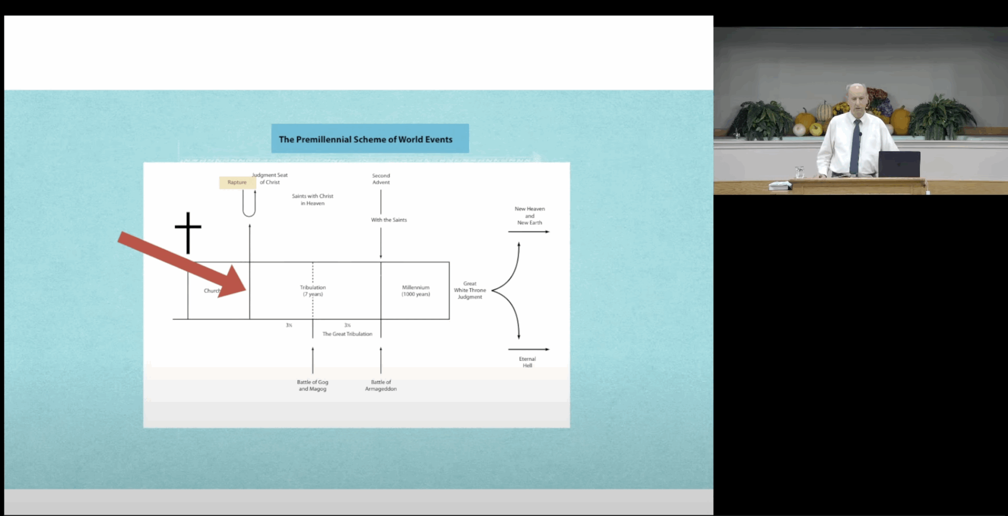This screenshot has width=1008, height=516.
Task: Click the Judgment Seat of Christ label
Action: point(270,179)
